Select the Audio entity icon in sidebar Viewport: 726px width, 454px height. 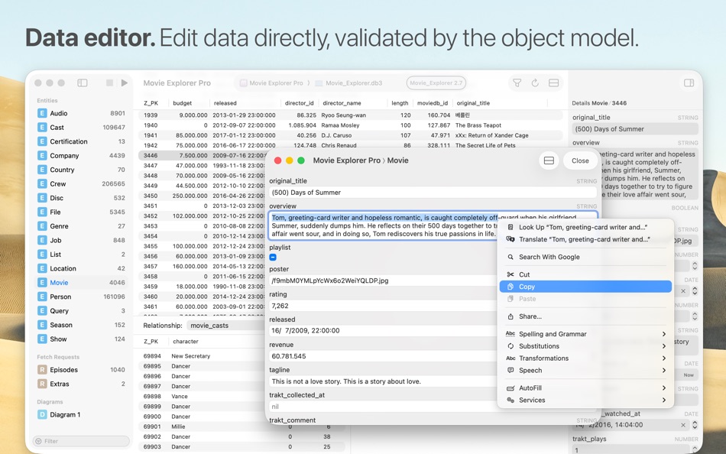coord(42,113)
